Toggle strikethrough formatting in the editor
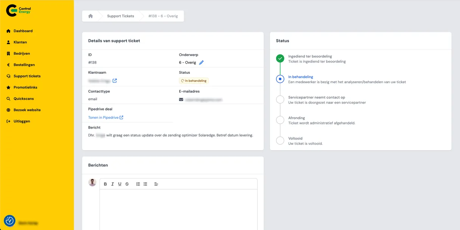 coord(127,184)
